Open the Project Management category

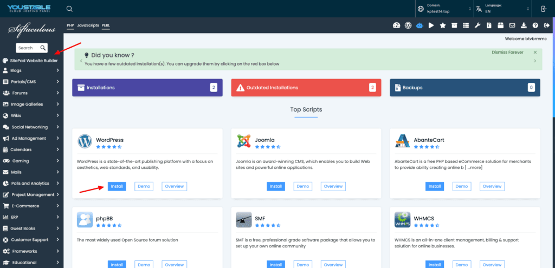click(31, 194)
